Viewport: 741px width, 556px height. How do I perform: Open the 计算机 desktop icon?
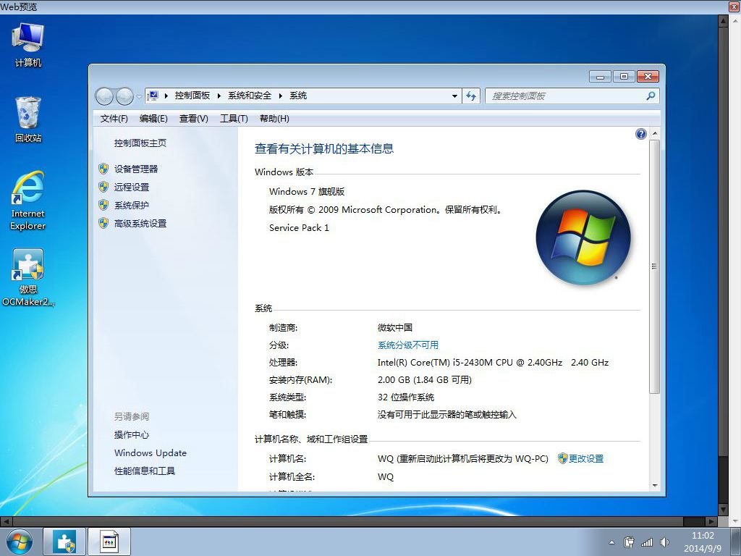28,45
